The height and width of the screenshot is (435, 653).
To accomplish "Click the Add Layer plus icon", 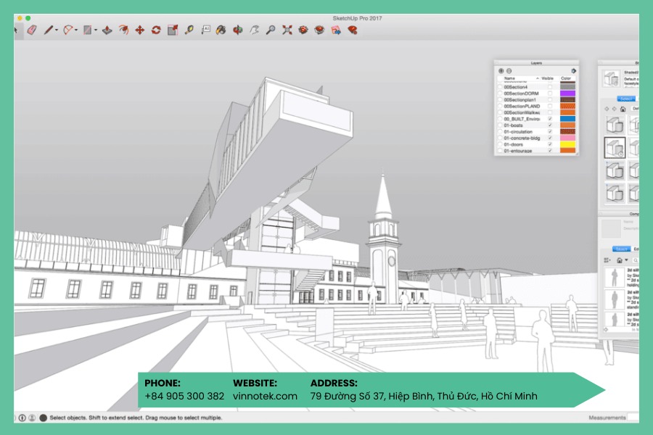I will [501, 71].
